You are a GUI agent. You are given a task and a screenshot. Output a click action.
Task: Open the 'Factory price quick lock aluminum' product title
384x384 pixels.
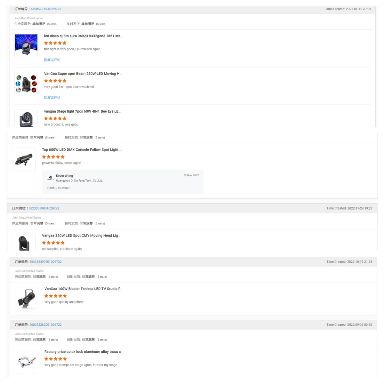[x=84, y=352]
